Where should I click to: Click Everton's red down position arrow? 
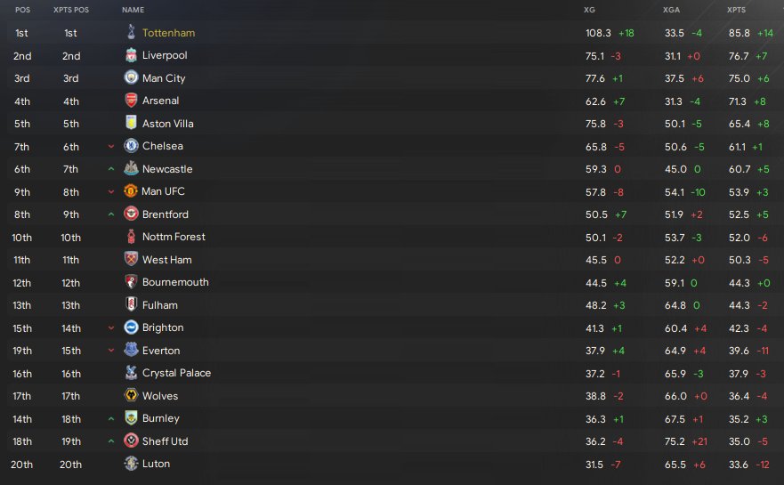click(111, 351)
